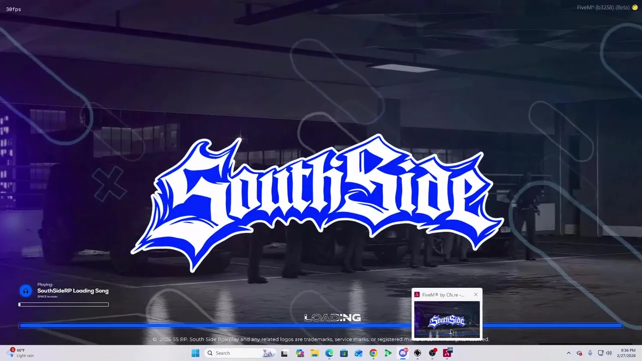
Task: Open network settings from tray icon
Action: click(x=600, y=353)
